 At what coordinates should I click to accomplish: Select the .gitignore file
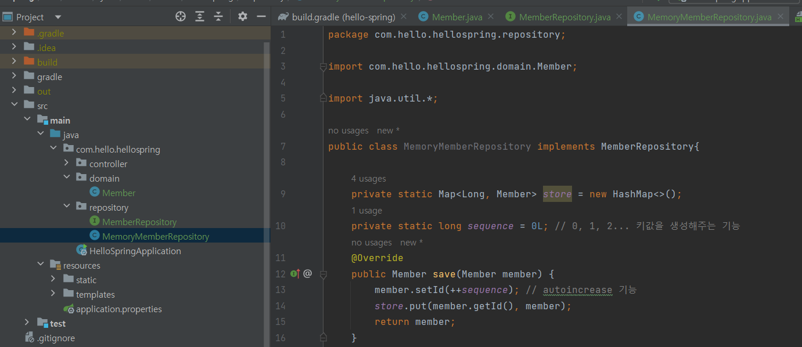coord(56,338)
